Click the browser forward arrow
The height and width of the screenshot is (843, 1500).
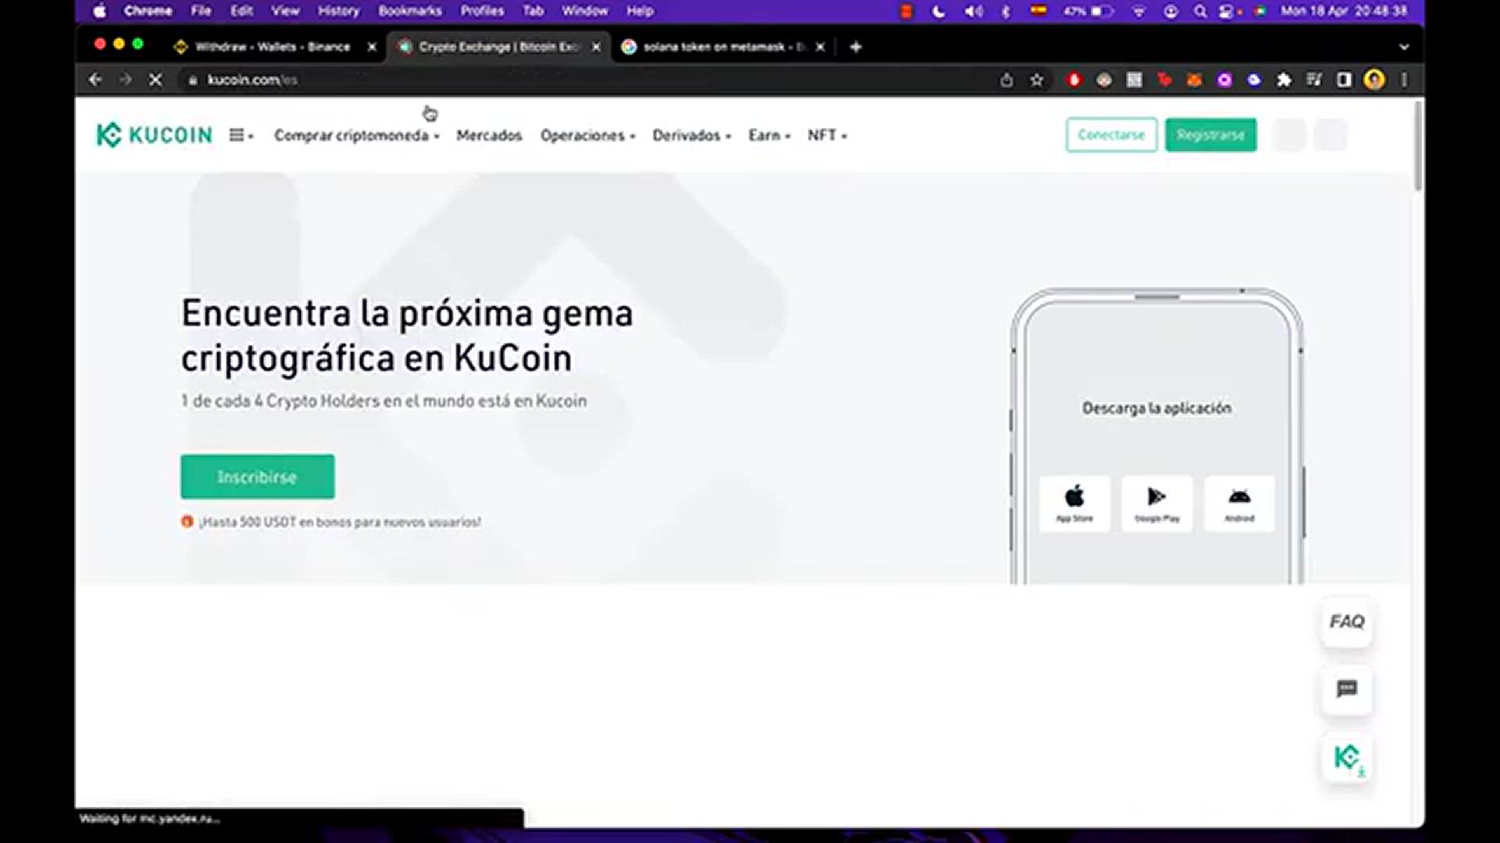(x=125, y=80)
